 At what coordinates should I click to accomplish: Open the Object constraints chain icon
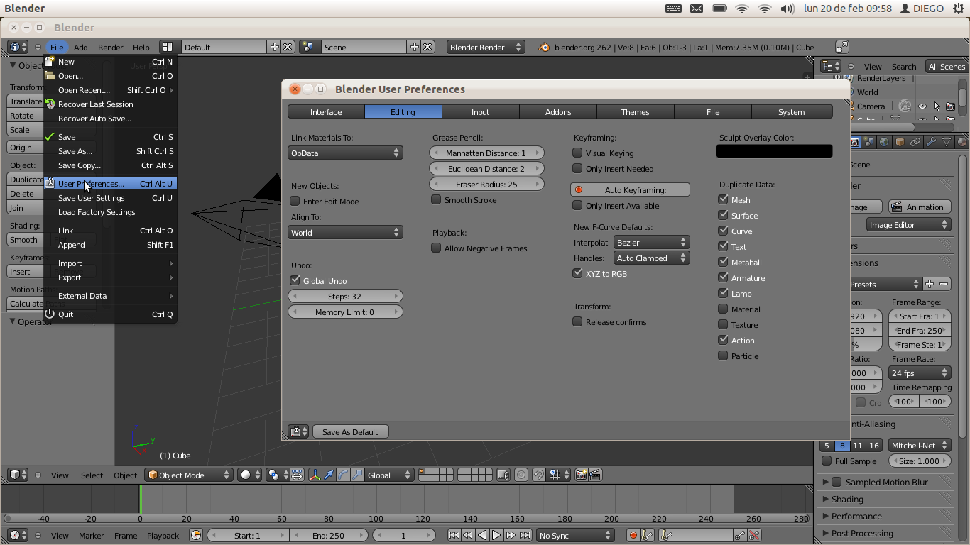915,142
